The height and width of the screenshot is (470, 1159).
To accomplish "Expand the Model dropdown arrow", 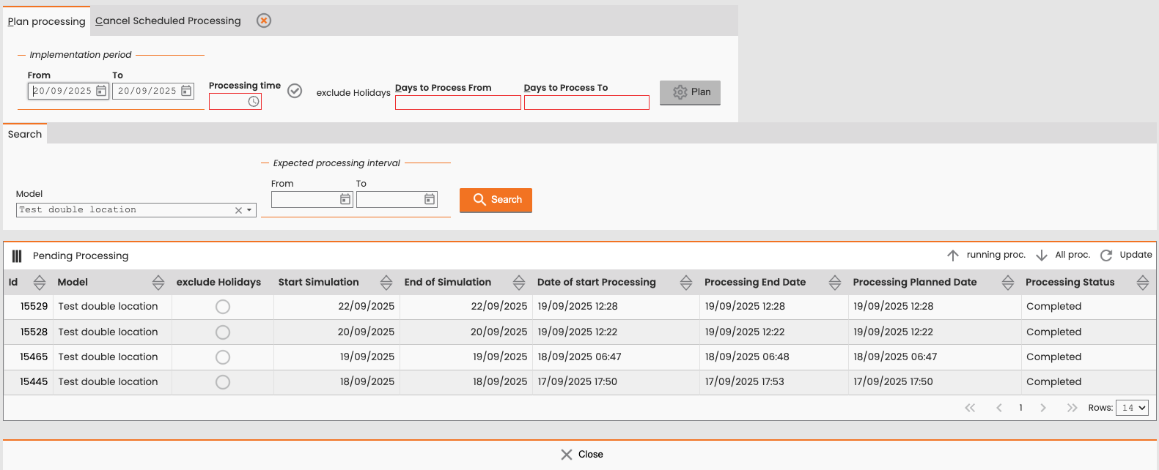I will pos(249,210).
